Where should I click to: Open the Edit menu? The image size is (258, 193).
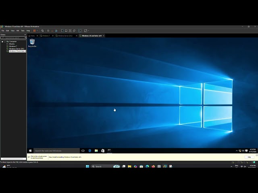coord(8,31)
